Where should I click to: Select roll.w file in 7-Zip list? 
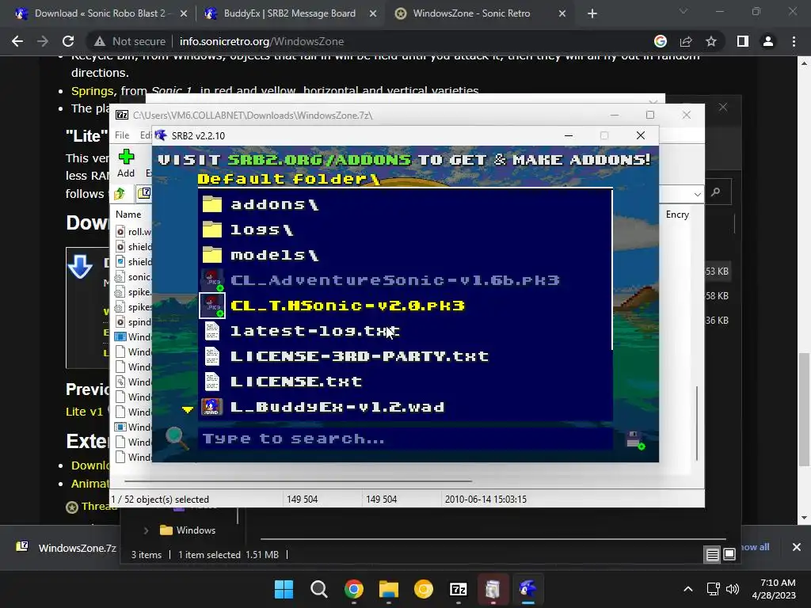point(133,232)
